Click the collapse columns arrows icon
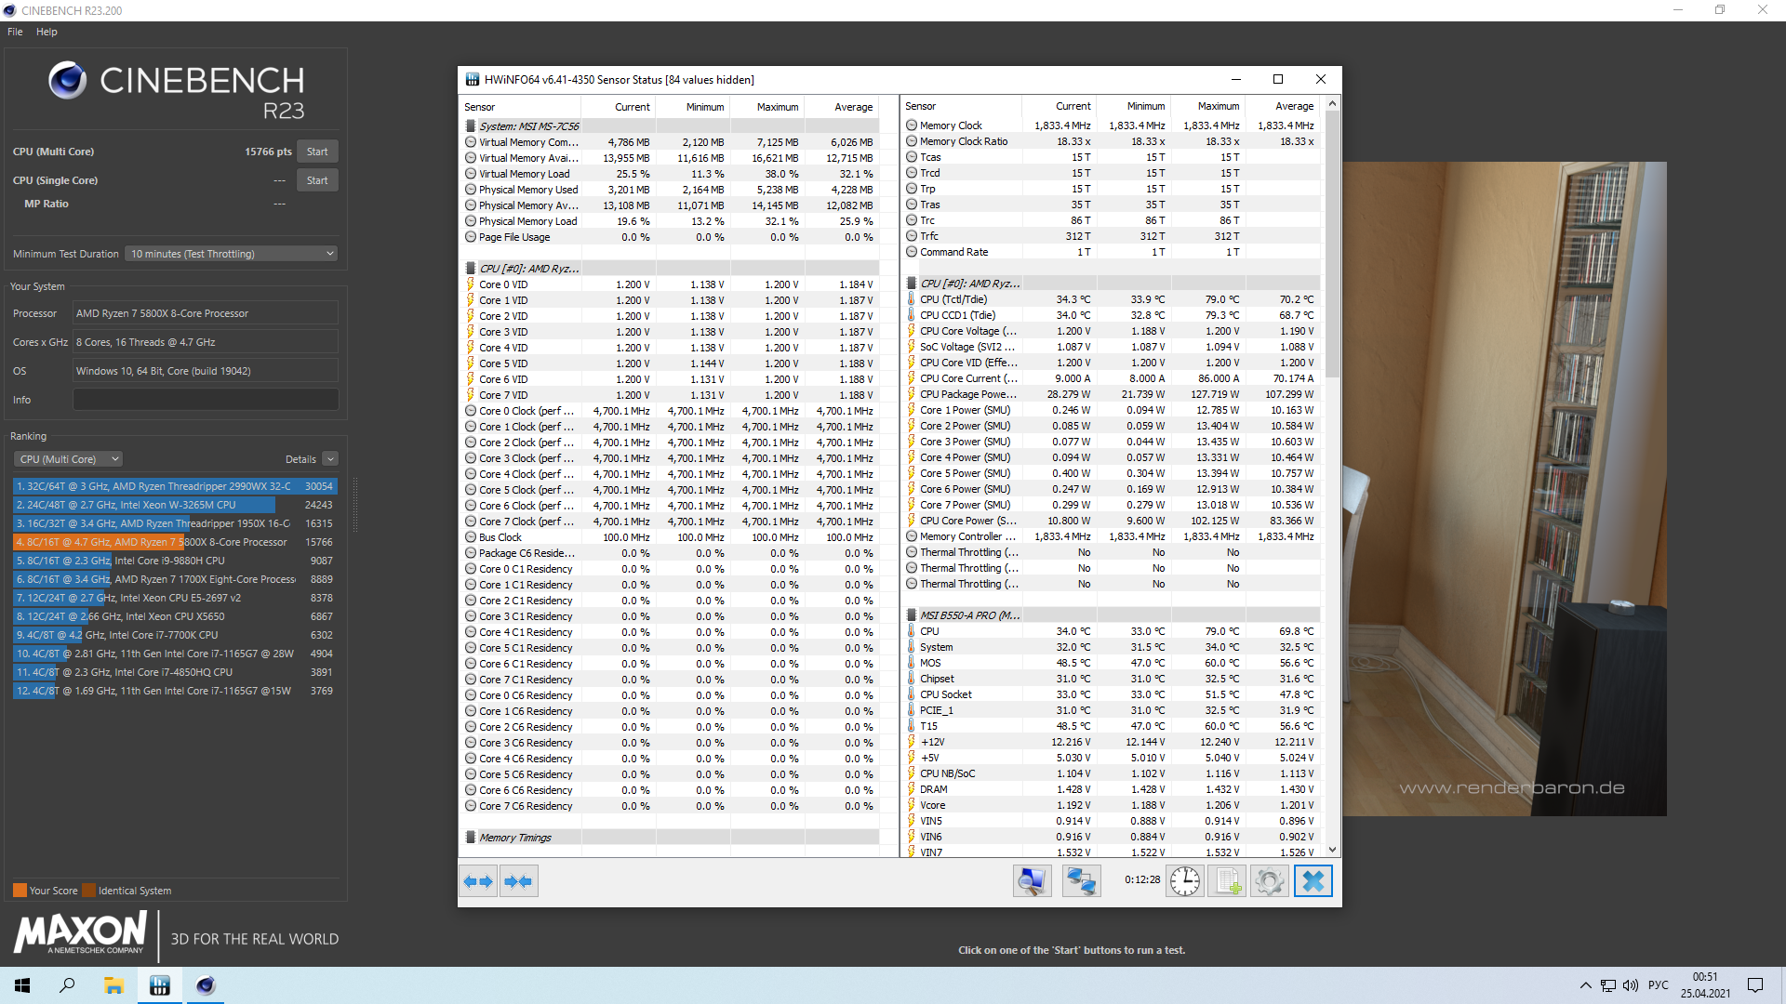 pyautogui.click(x=518, y=881)
